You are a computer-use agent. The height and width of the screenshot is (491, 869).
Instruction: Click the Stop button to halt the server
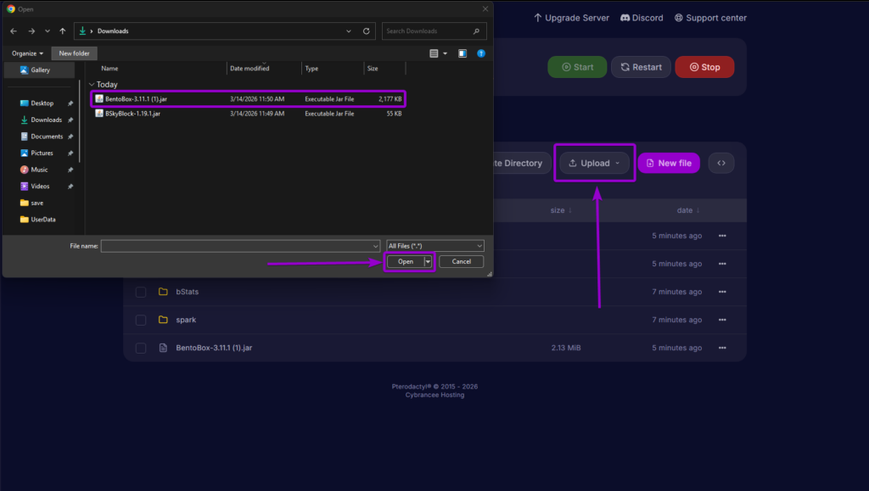tap(704, 66)
